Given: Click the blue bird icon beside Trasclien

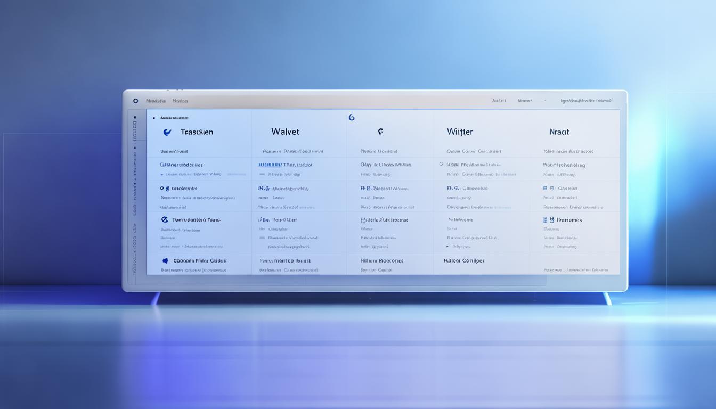Looking at the screenshot, I should [167, 132].
